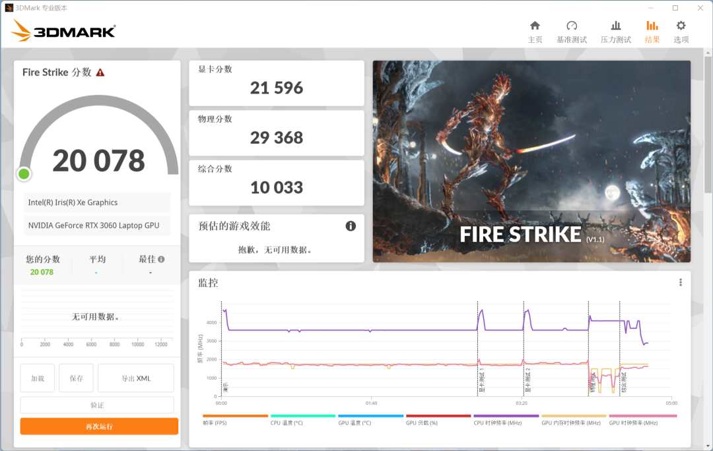713x451 pixels.
Task: Run the benchmark again with 再次运行
Action: (99, 426)
